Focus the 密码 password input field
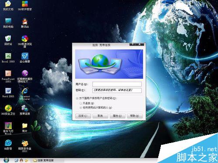The height and width of the screenshot is (163, 218). 117,90
